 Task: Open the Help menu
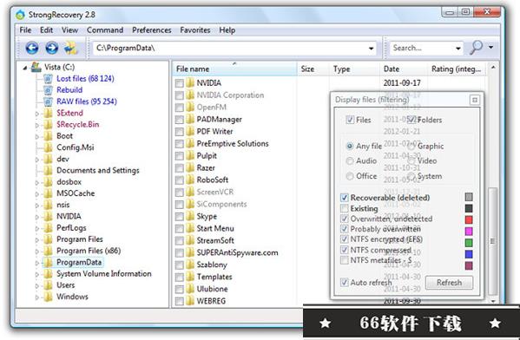pos(227,30)
